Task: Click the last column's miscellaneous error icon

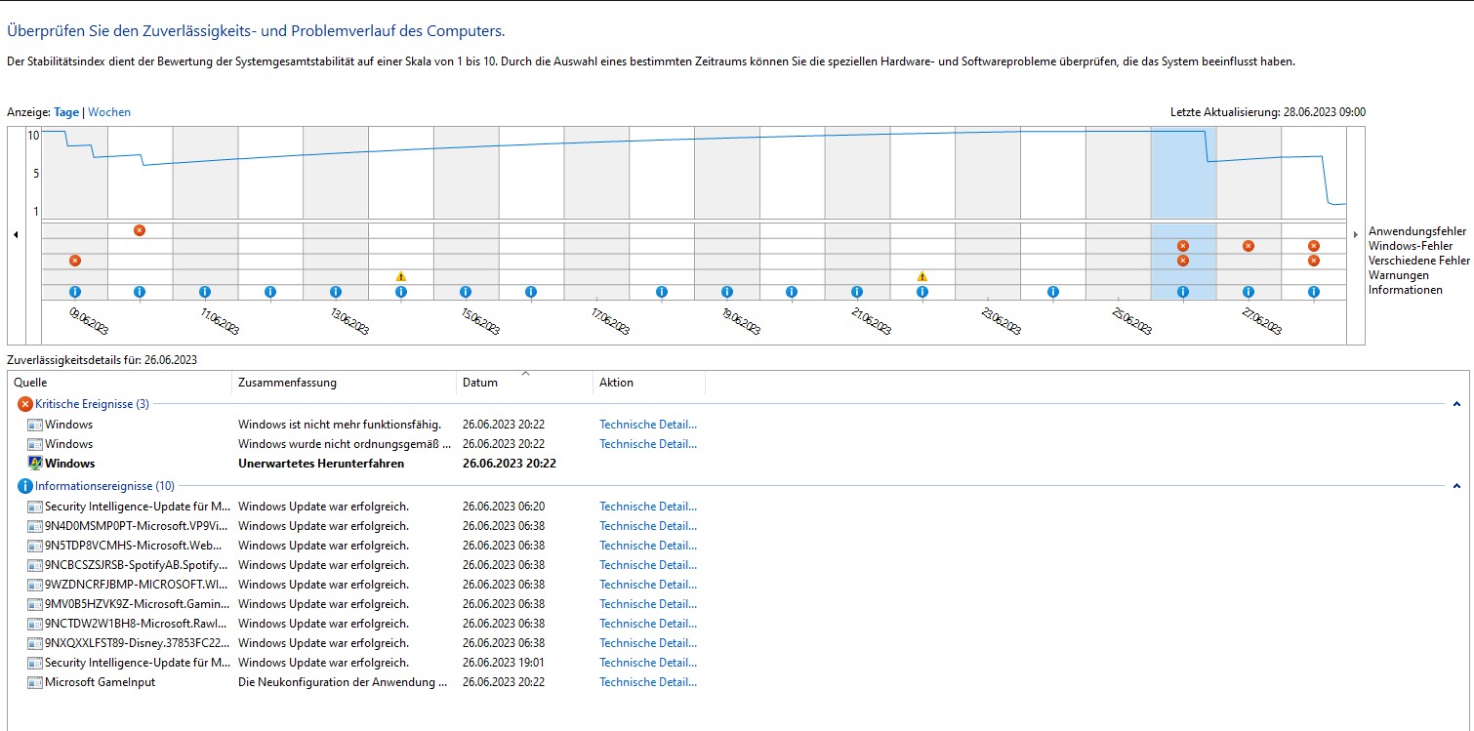Action: tap(1314, 261)
